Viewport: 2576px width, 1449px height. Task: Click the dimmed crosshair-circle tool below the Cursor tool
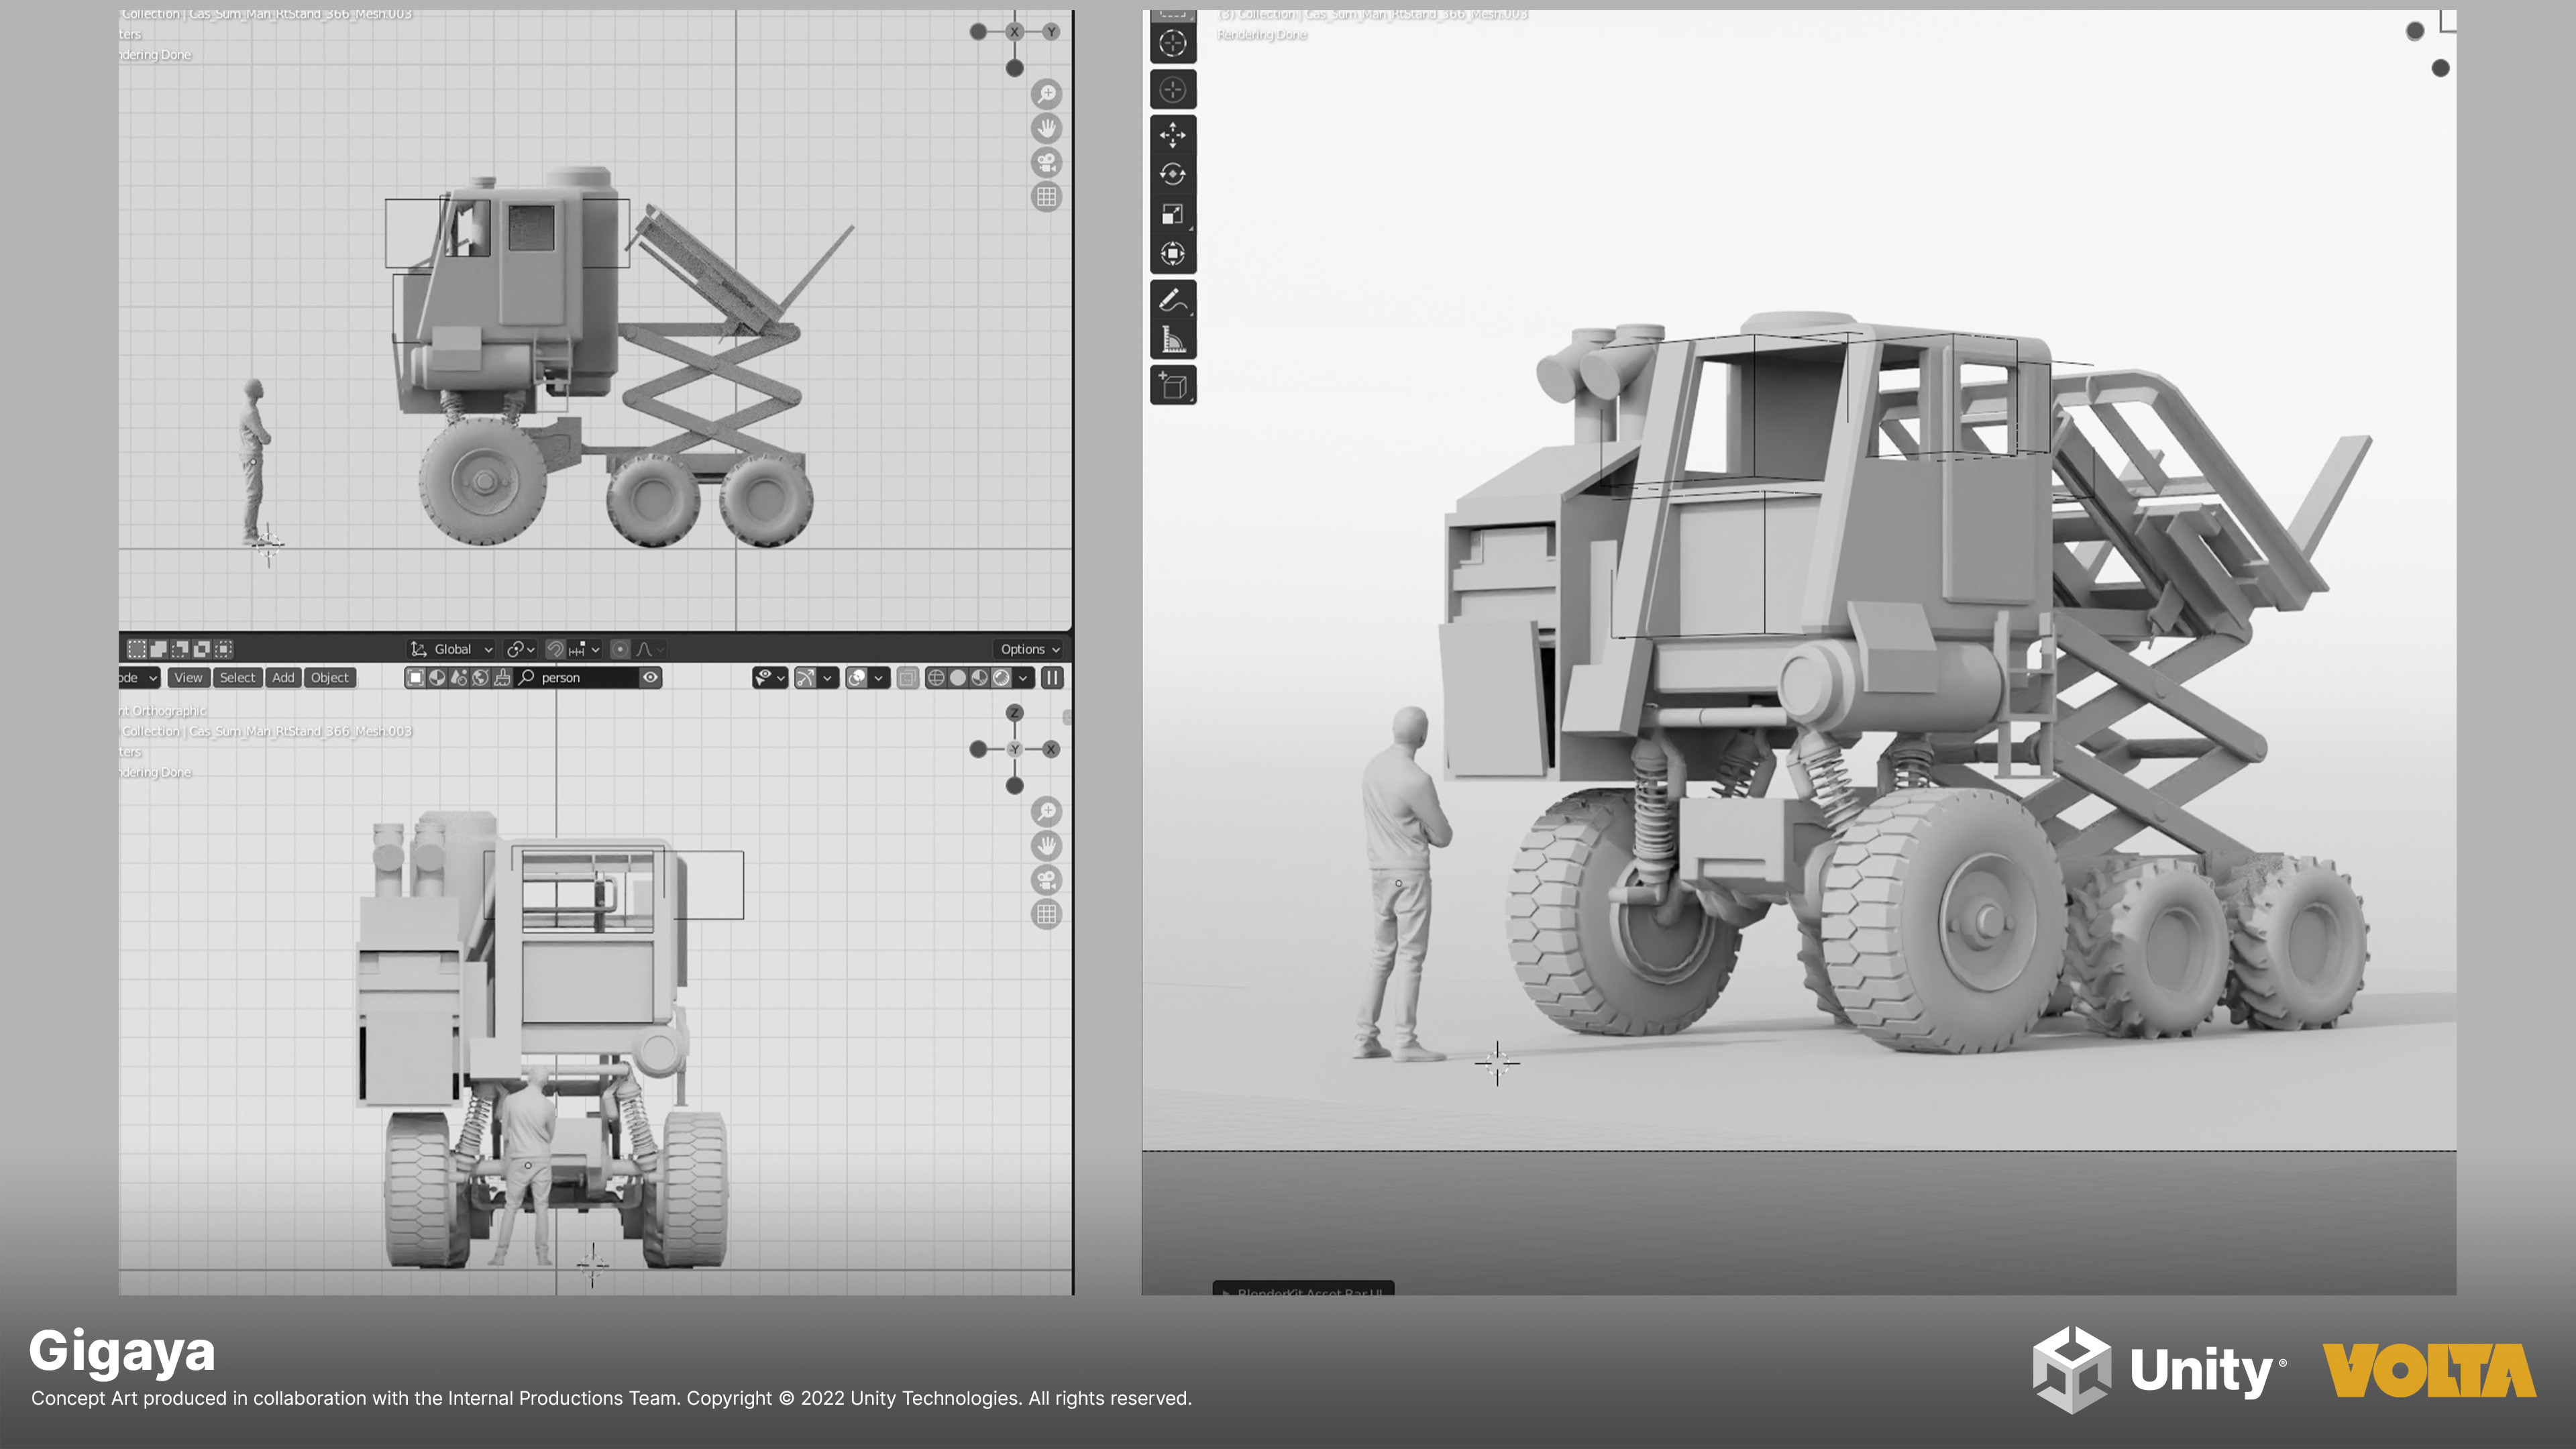tap(1173, 89)
